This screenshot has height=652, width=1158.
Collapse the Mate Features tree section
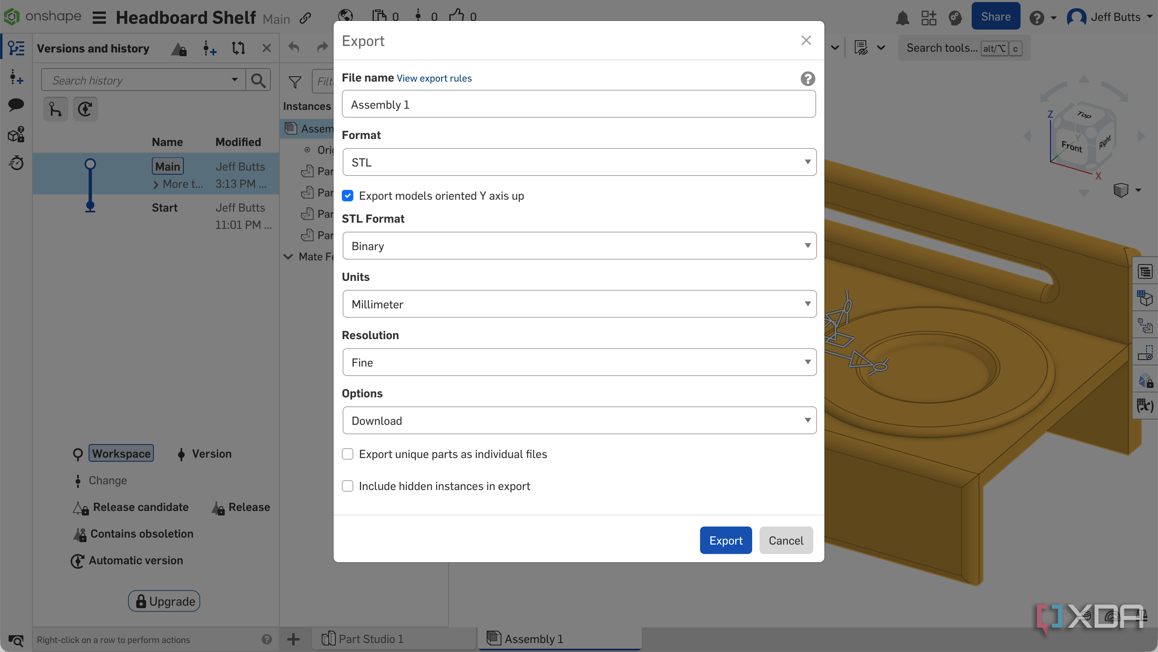coord(288,257)
